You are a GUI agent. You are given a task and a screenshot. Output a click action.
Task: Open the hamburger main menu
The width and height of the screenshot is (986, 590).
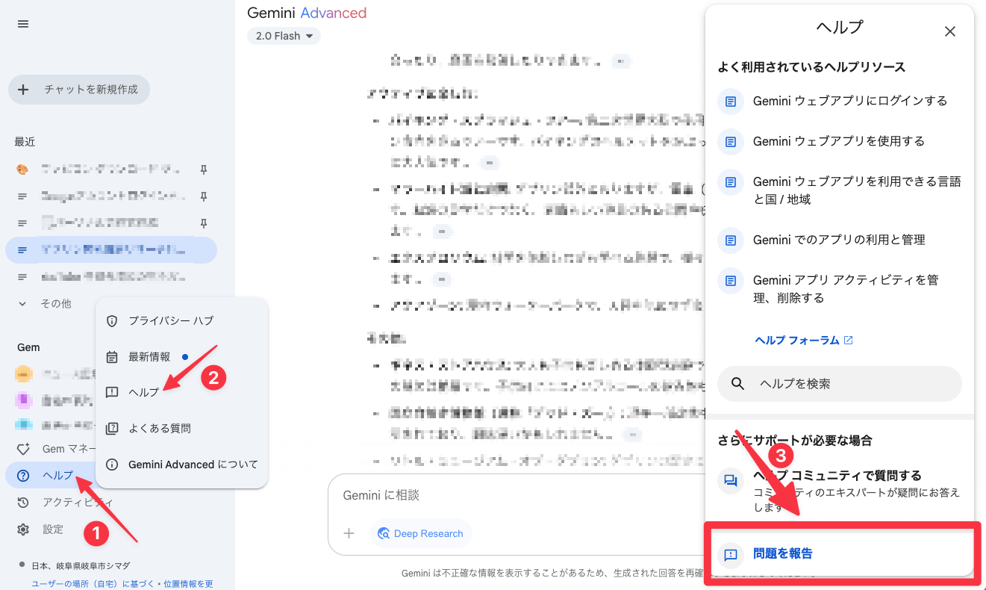pyautogui.click(x=23, y=24)
